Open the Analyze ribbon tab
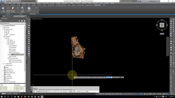The image size is (175, 98). click(x=24, y=5)
